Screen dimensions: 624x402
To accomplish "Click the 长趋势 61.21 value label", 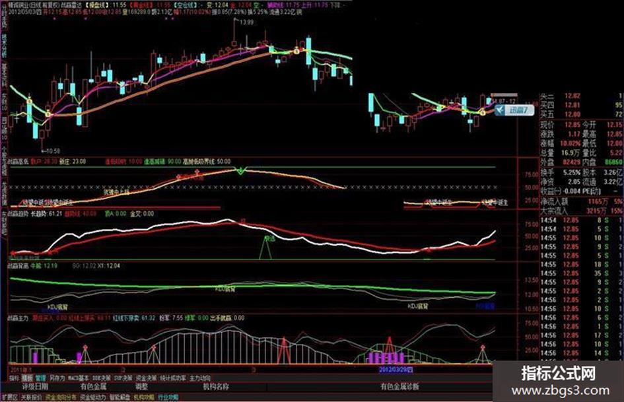I will [x=46, y=214].
